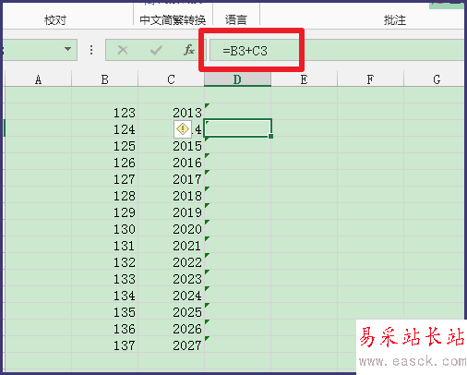The image size is (467, 375).
Task: Click cell with value 2027
Action: tap(171, 345)
